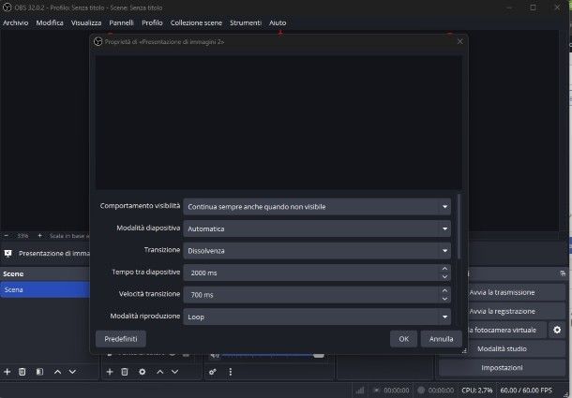Viewport: 572px width, 398px height.
Task: Click virtual camera settings gear icon
Action: pos(557,330)
